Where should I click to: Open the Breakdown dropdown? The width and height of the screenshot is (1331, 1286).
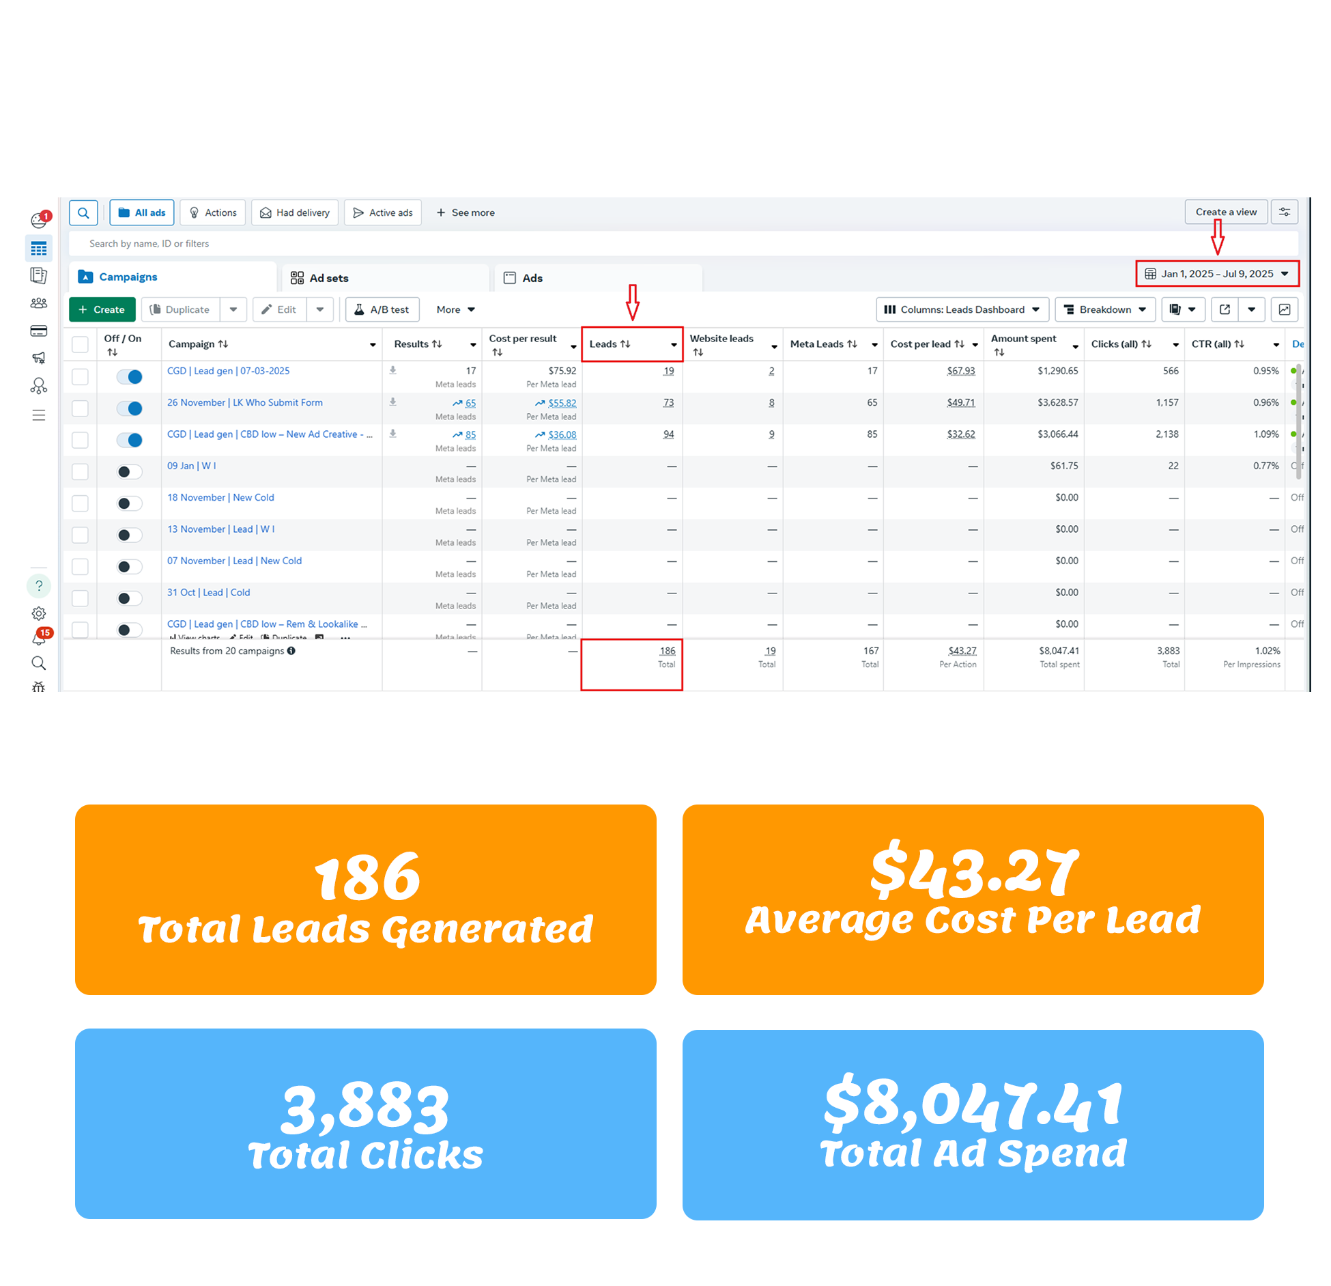[x=1104, y=309]
